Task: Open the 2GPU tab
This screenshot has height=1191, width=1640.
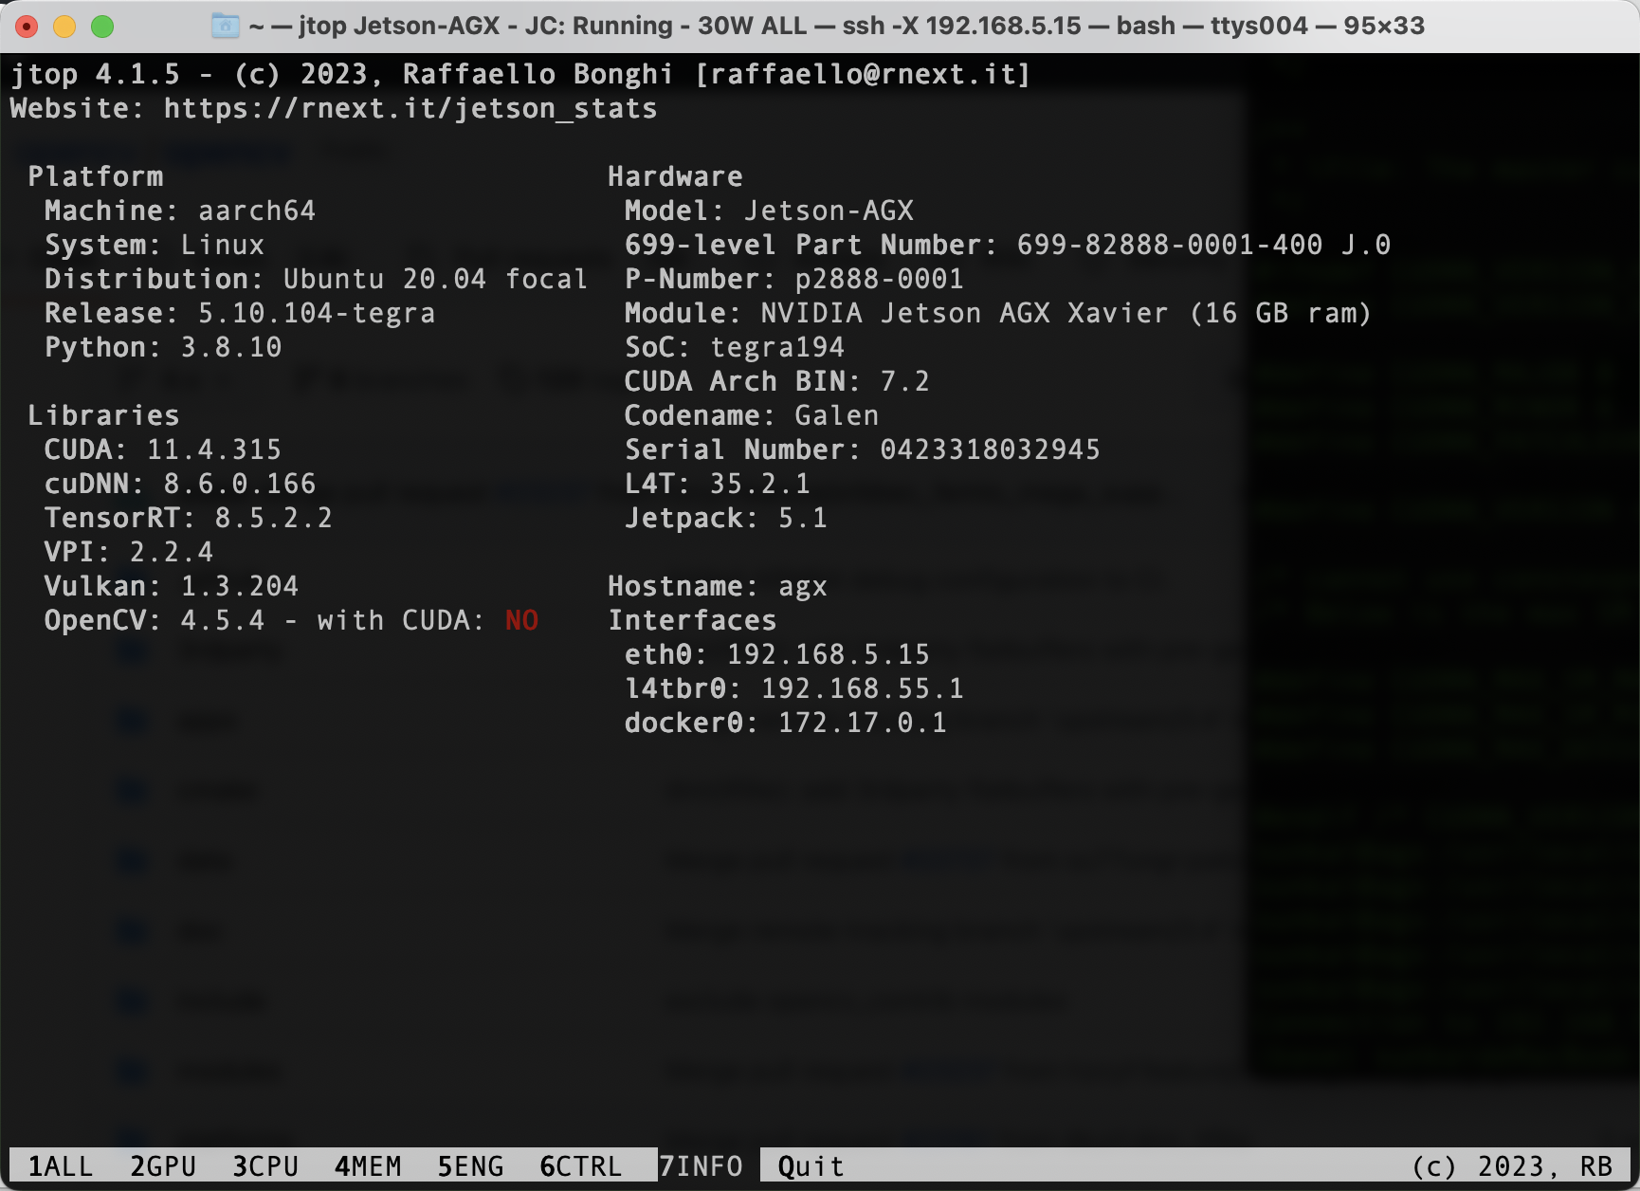Action: pos(163,1165)
